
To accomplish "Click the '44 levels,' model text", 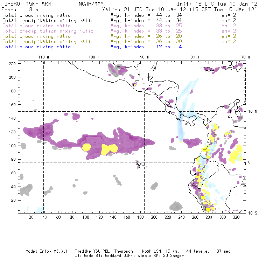I will (198, 251).
